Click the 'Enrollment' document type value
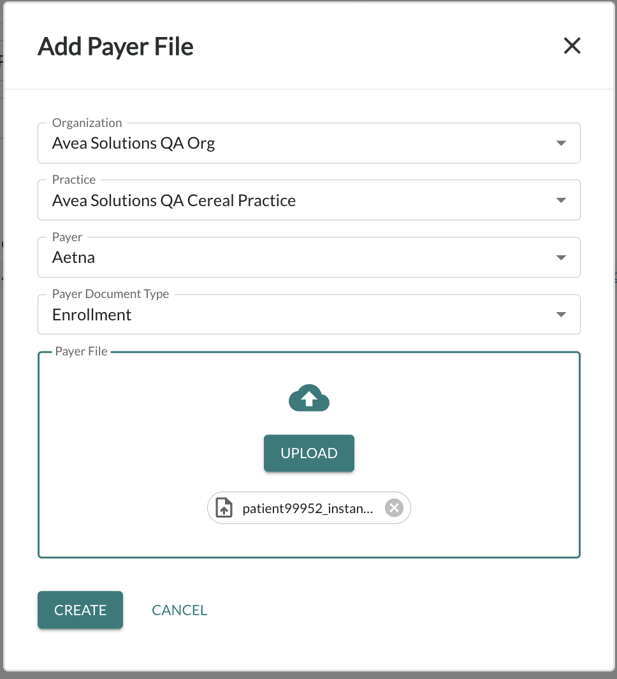Image resolution: width=617 pixels, height=679 pixels. point(92,315)
